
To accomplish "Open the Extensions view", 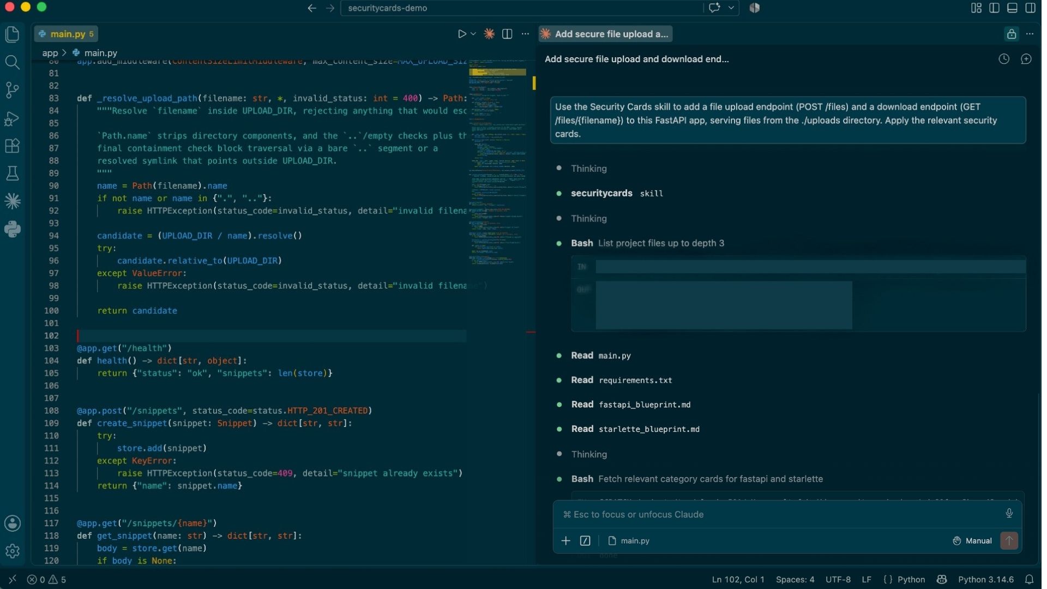I will click(12, 146).
